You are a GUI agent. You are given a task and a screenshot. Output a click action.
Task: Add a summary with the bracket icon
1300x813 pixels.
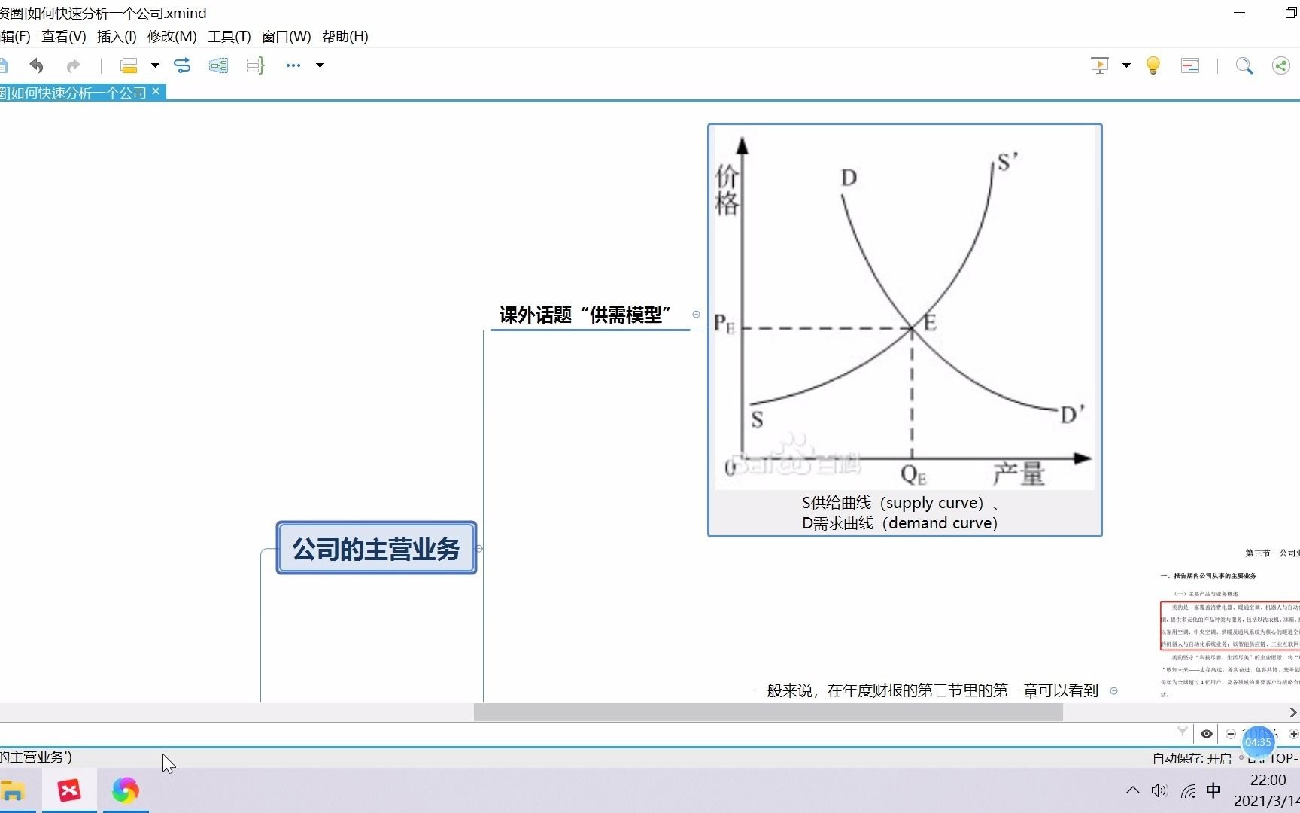click(x=255, y=65)
